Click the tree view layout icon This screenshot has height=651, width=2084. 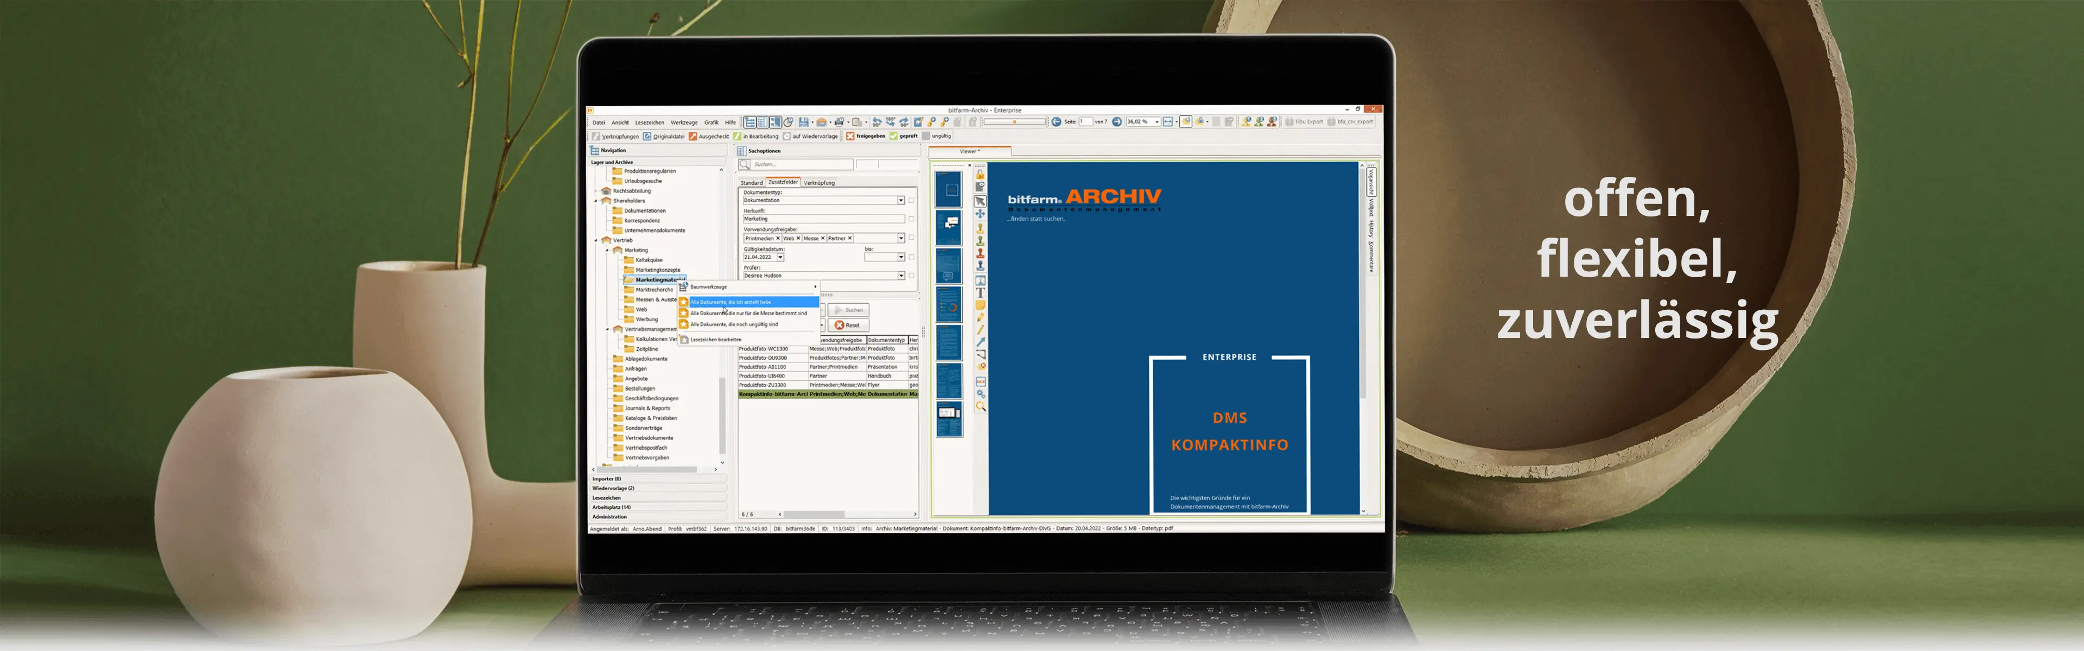(750, 122)
